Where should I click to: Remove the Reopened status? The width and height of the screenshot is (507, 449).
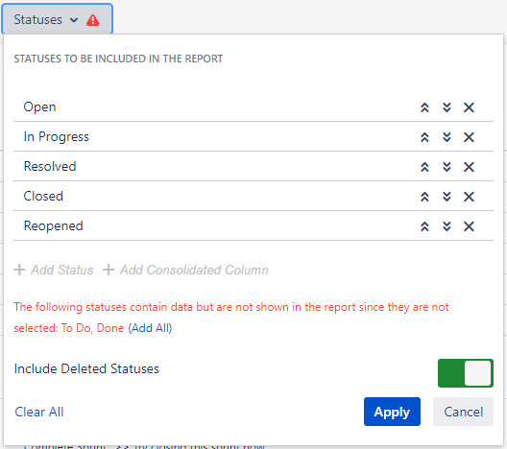[x=469, y=226]
